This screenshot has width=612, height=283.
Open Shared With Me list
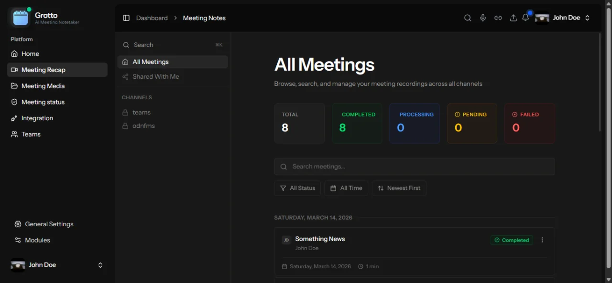[173, 76]
